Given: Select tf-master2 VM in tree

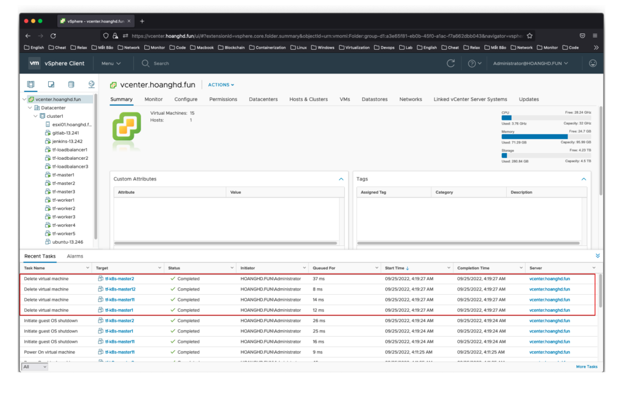Looking at the screenshot, I should (63, 184).
